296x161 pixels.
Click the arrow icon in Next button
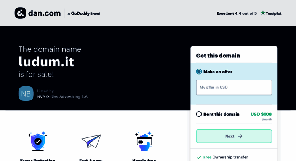(240, 136)
